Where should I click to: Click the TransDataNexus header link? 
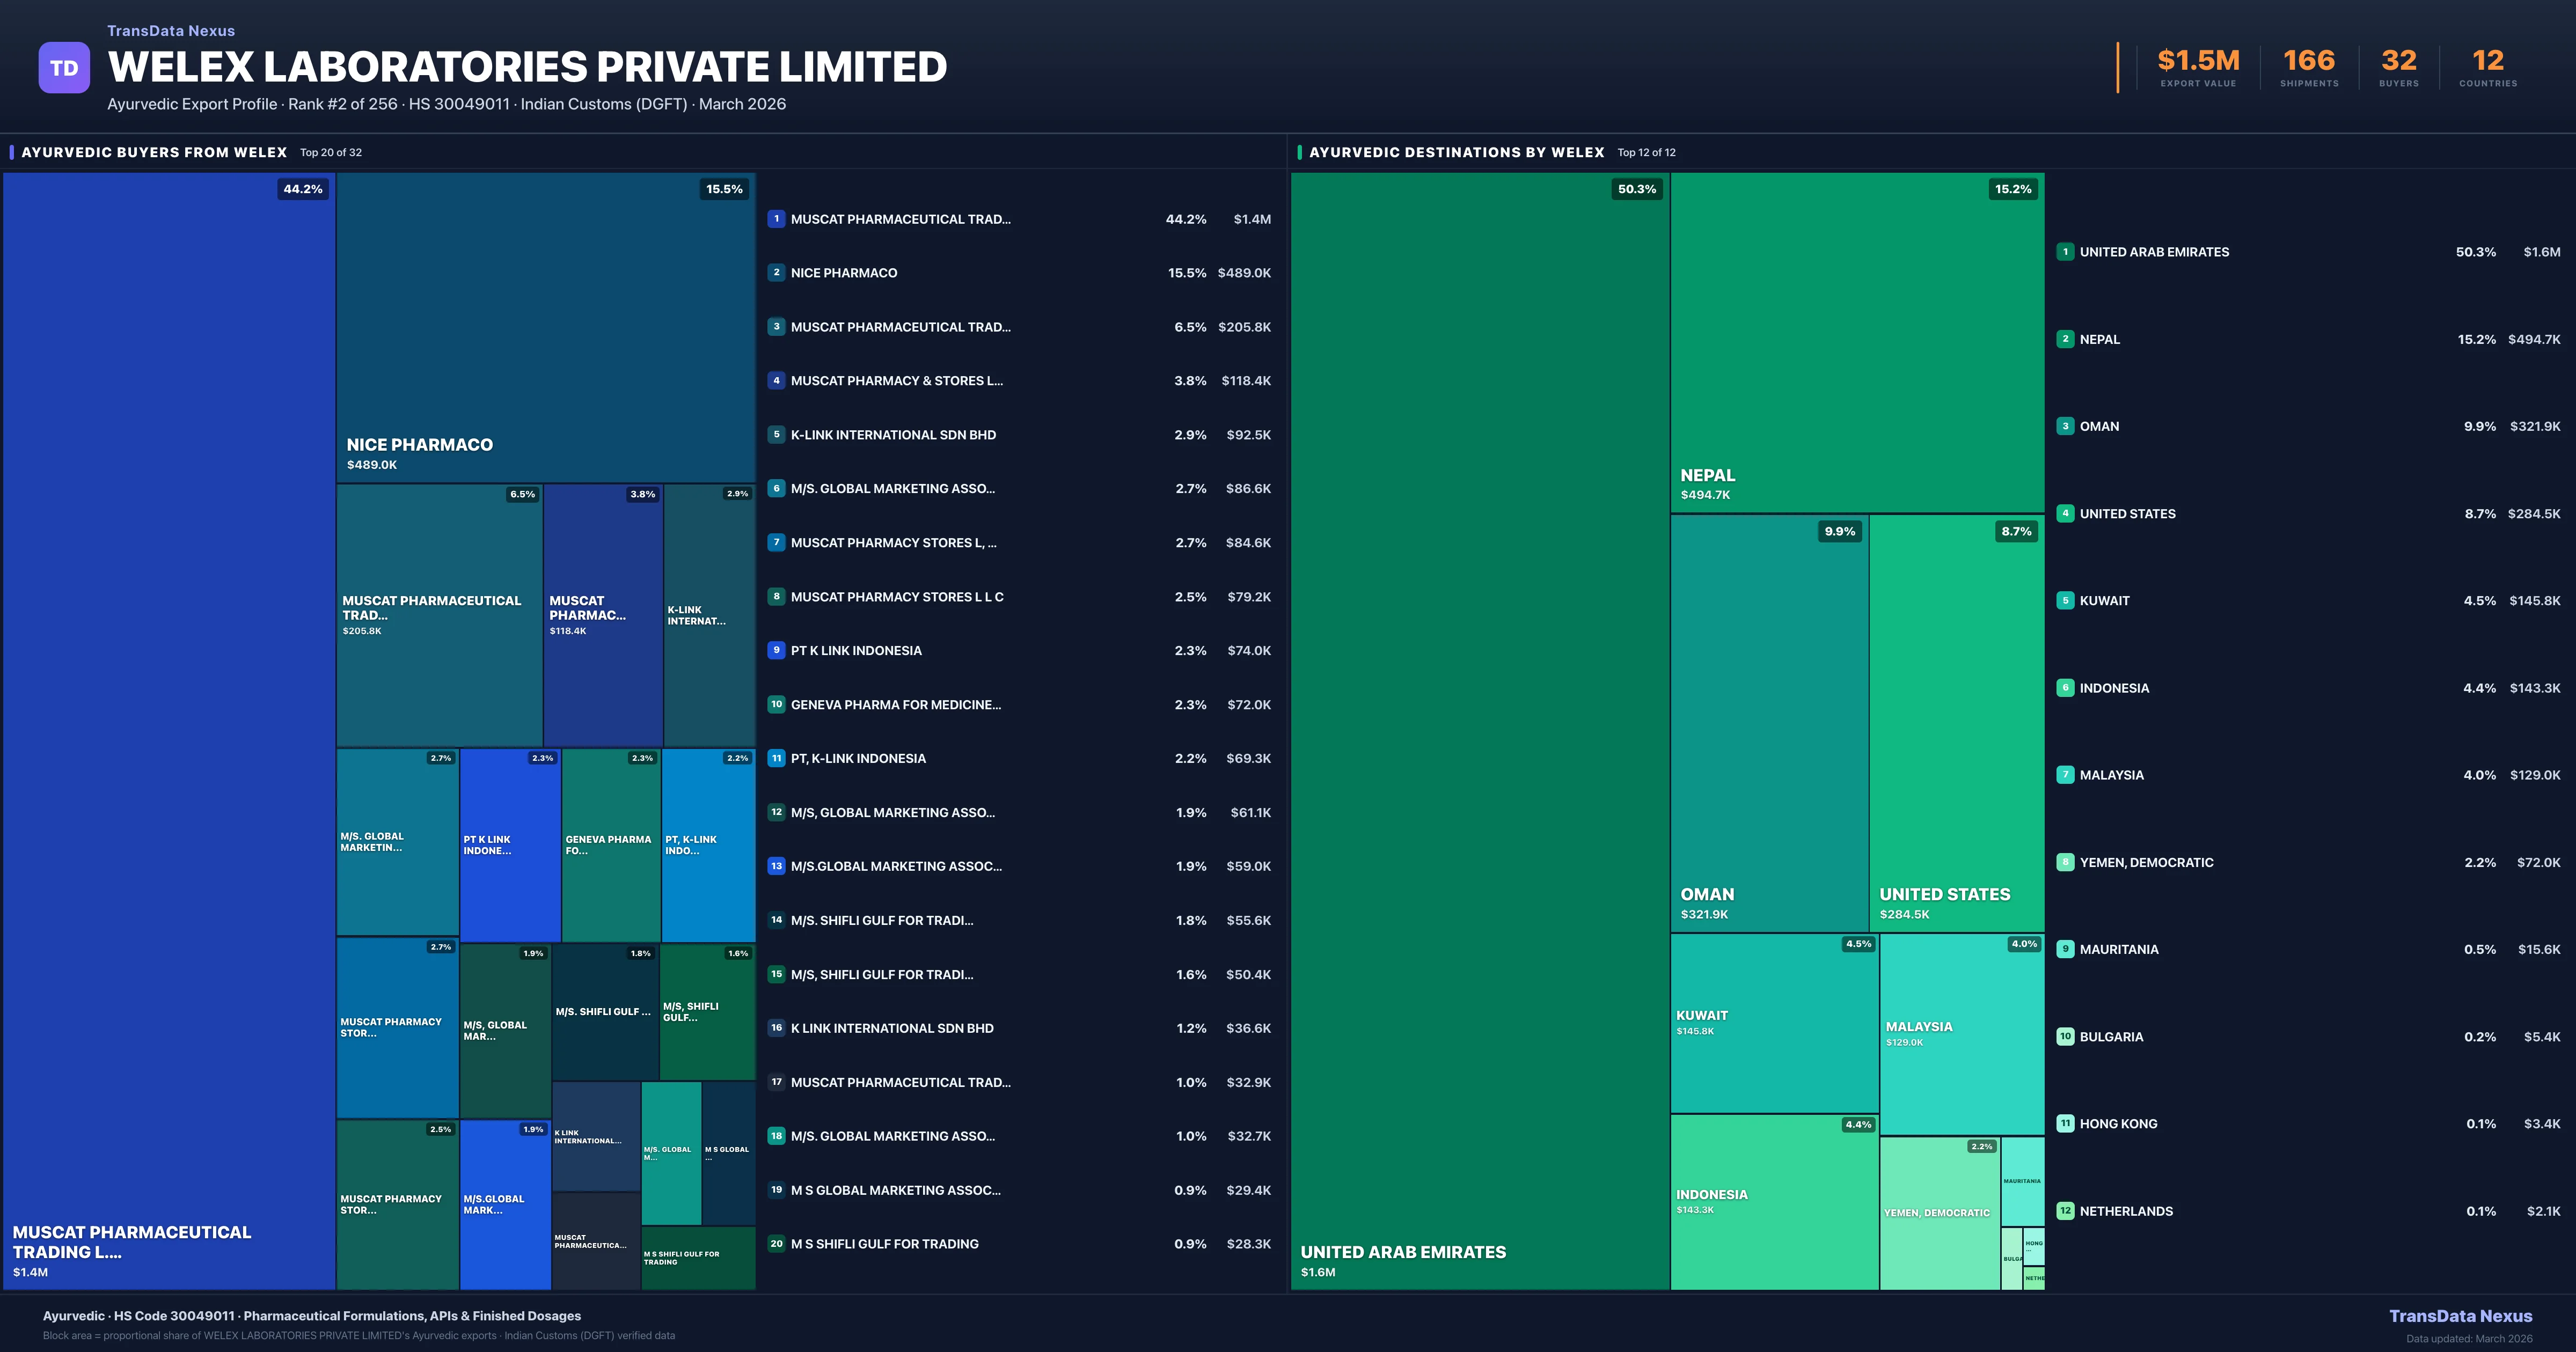point(171,31)
